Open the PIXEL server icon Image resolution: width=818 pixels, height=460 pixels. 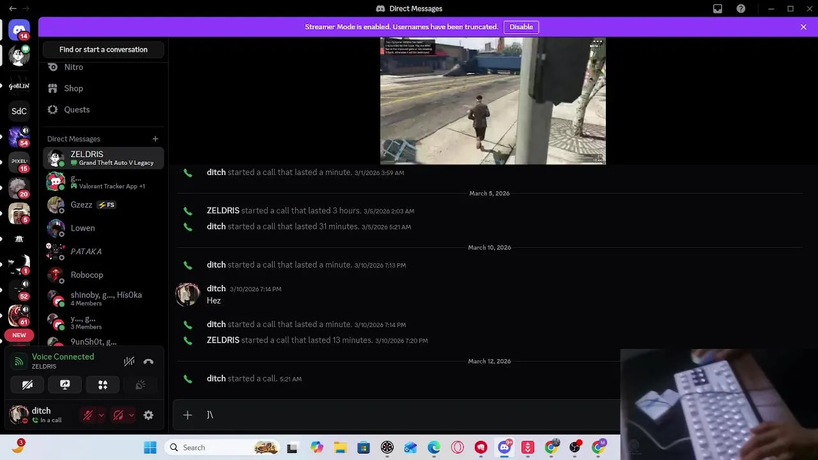point(19,162)
